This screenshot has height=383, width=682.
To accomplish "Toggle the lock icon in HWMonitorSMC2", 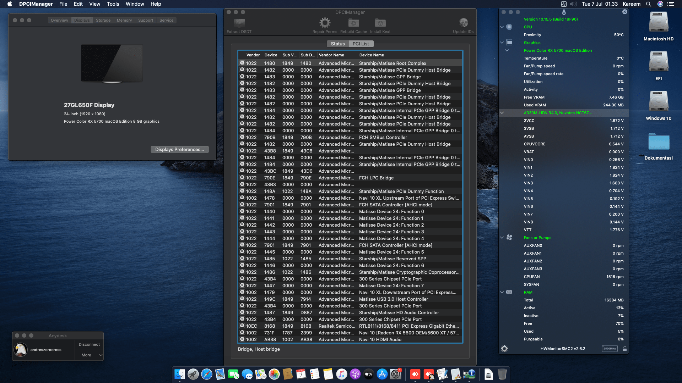I will pos(624,349).
